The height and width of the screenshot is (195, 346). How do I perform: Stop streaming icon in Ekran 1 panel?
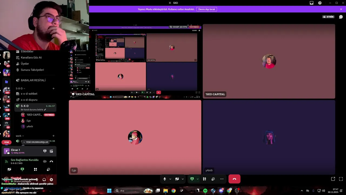point(45,151)
